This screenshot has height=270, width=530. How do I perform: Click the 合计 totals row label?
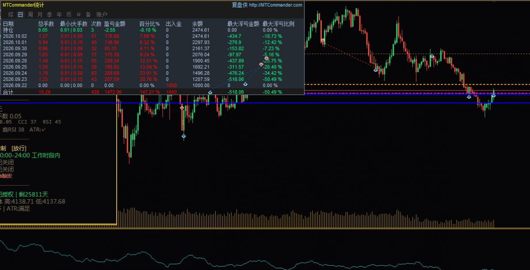pos(8,92)
